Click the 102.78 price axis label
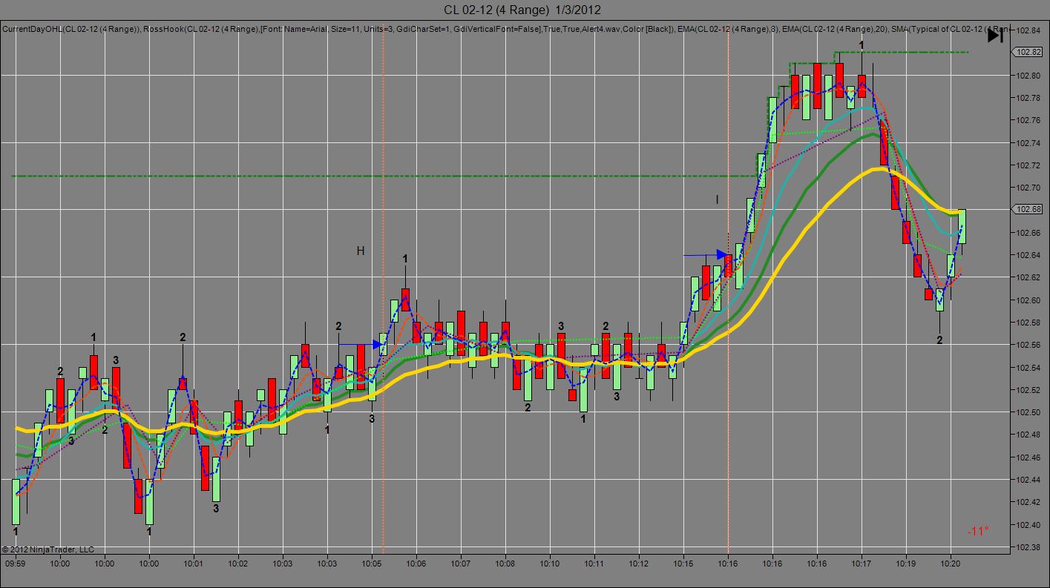Viewport: 1050px width, 588px height. pos(1028,98)
